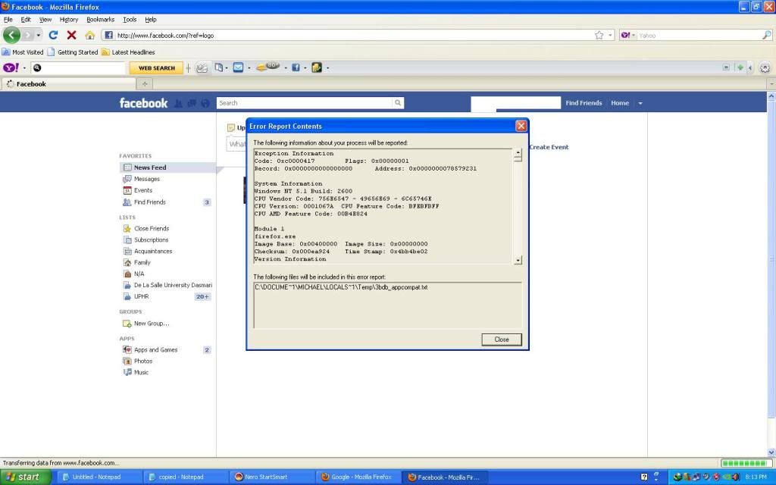Viewport: 776px width, 485px height.
Task: Stop page loading with the red X
Action: pyautogui.click(x=71, y=35)
